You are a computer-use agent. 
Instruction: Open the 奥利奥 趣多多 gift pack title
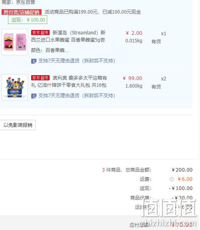(69, 82)
